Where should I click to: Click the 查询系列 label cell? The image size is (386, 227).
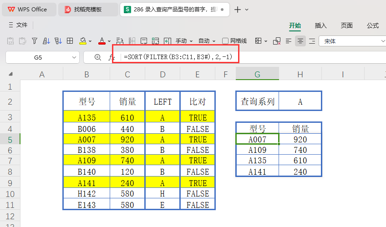pyautogui.click(x=258, y=101)
